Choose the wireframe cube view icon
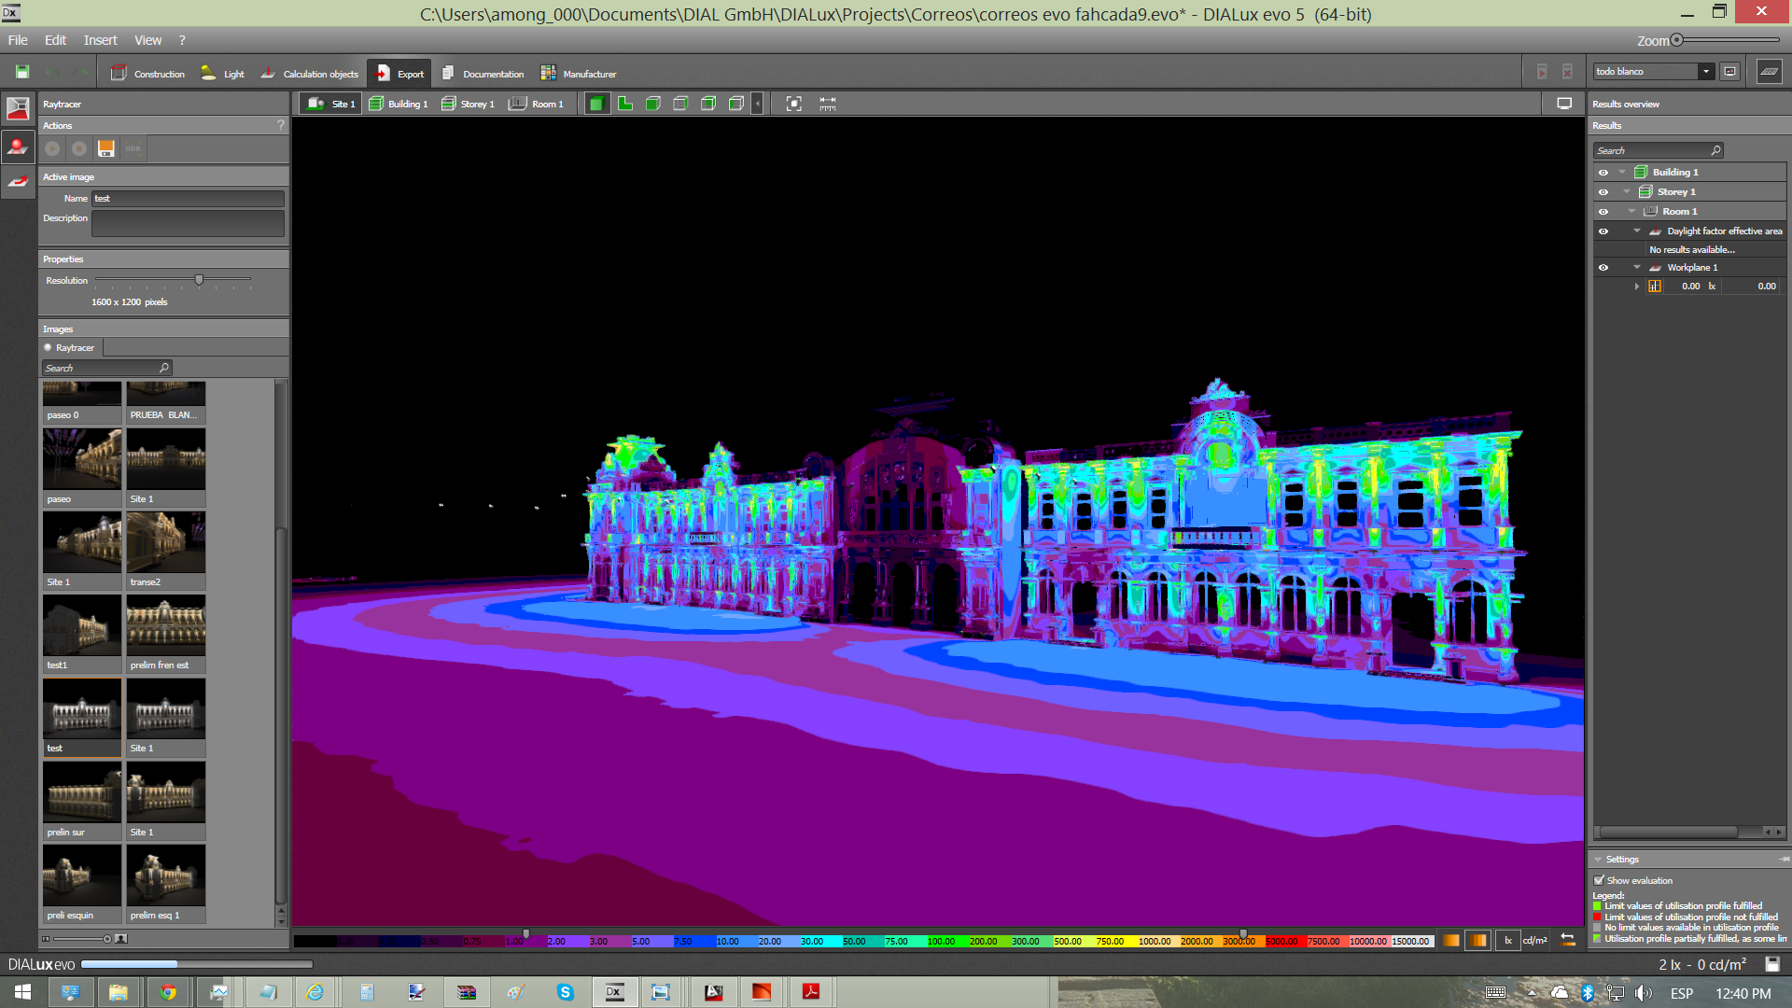The width and height of the screenshot is (1792, 1008). pyautogui.click(x=680, y=104)
